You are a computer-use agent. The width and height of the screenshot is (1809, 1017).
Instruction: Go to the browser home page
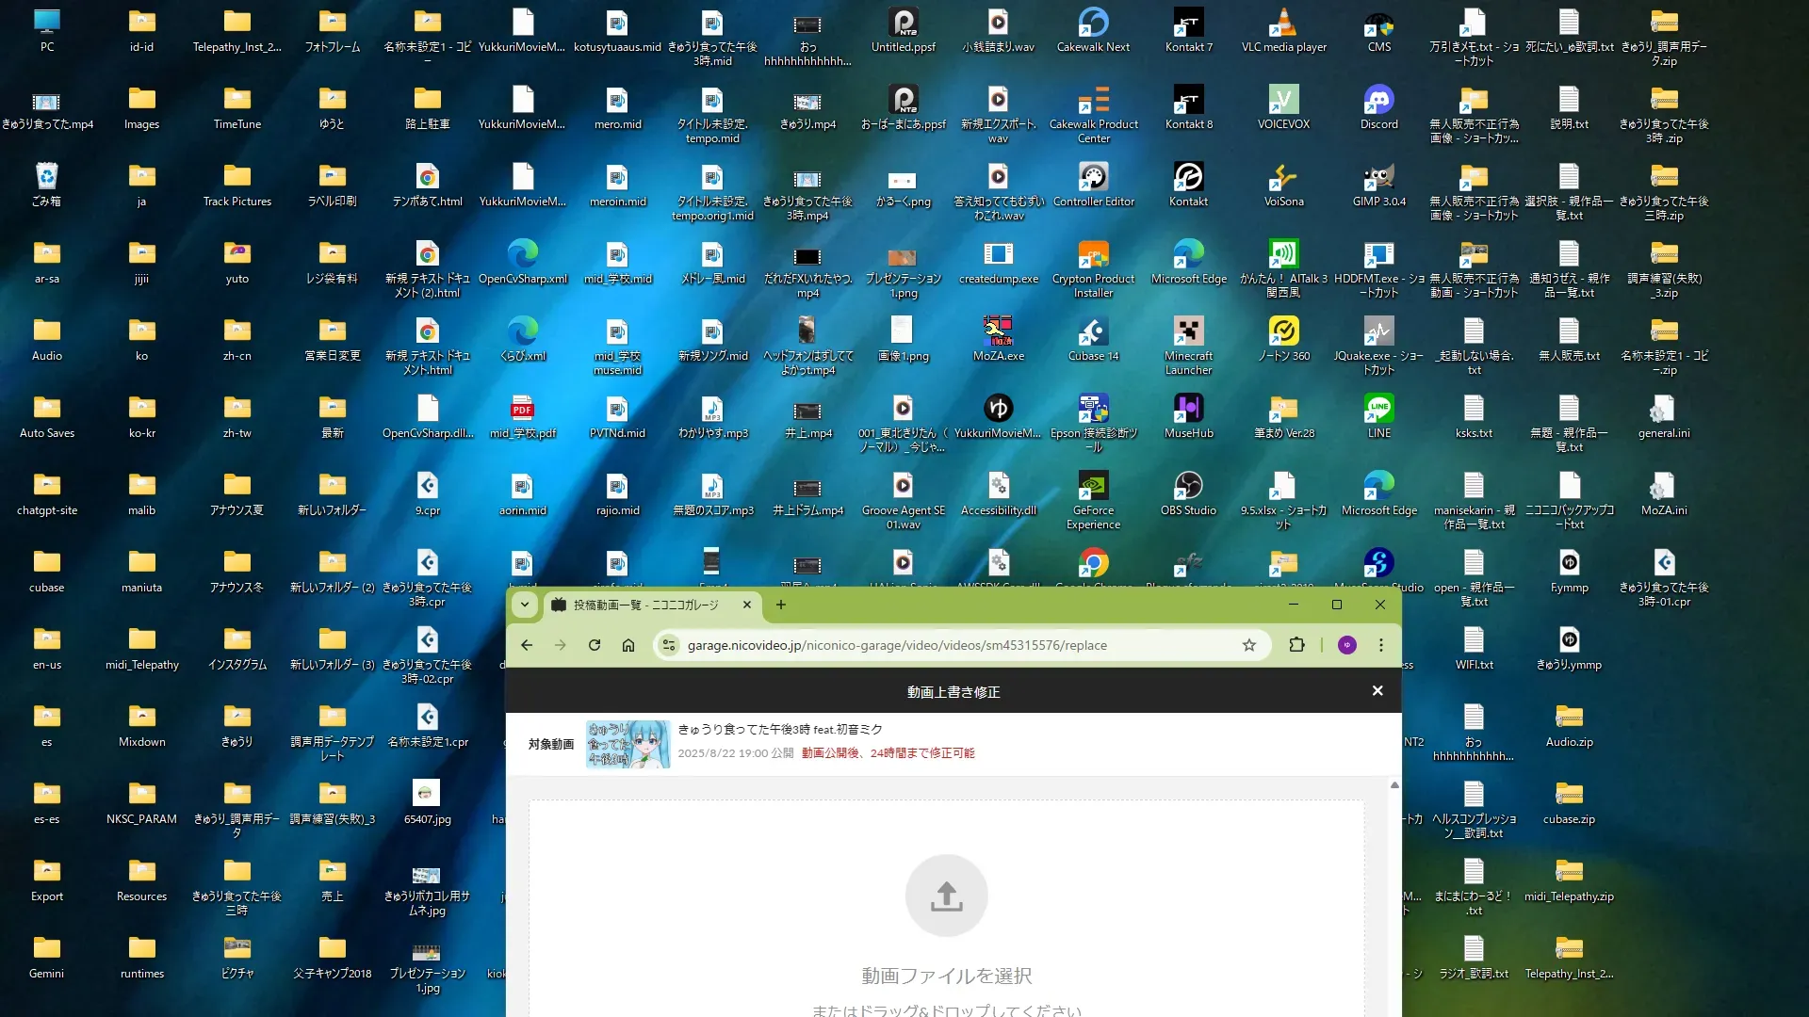[x=628, y=645]
